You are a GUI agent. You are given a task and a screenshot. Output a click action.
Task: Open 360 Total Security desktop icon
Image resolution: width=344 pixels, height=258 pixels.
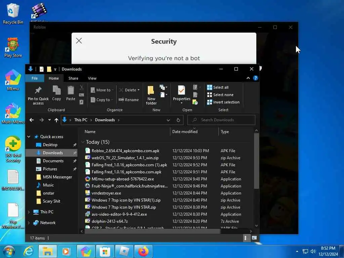pos(13,149)
